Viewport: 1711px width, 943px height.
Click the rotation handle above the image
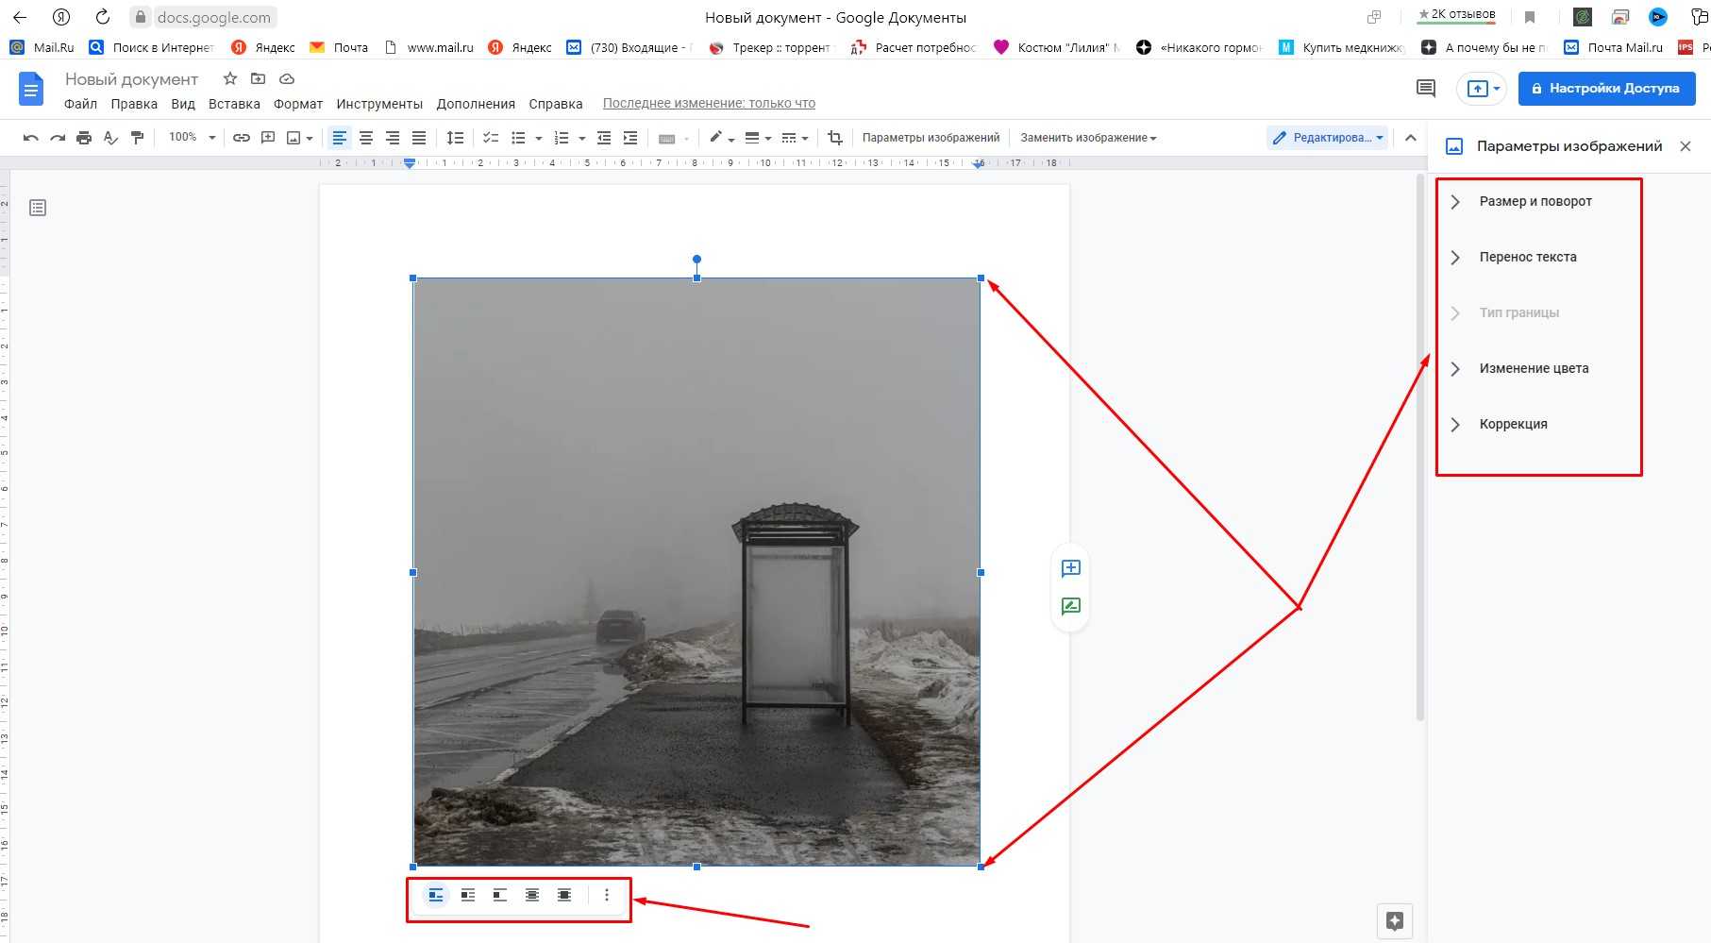pos(696,259)
